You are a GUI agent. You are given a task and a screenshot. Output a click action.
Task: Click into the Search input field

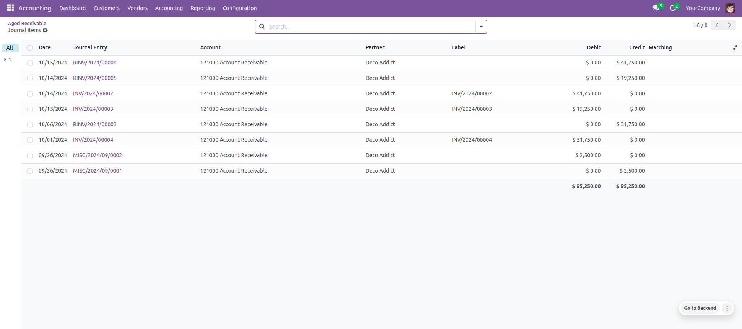click(x=371, y=27)
